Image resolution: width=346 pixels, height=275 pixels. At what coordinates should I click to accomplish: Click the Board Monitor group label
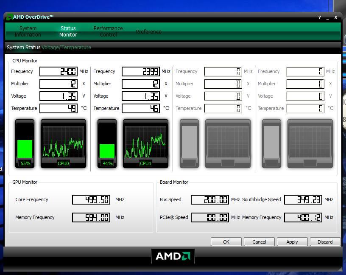pos(174,182)
